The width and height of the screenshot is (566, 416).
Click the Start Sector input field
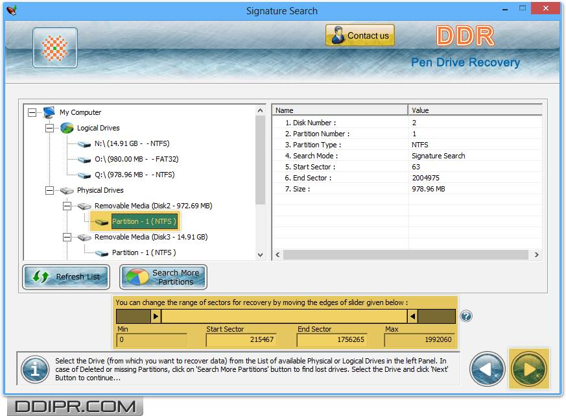point(241,340)
